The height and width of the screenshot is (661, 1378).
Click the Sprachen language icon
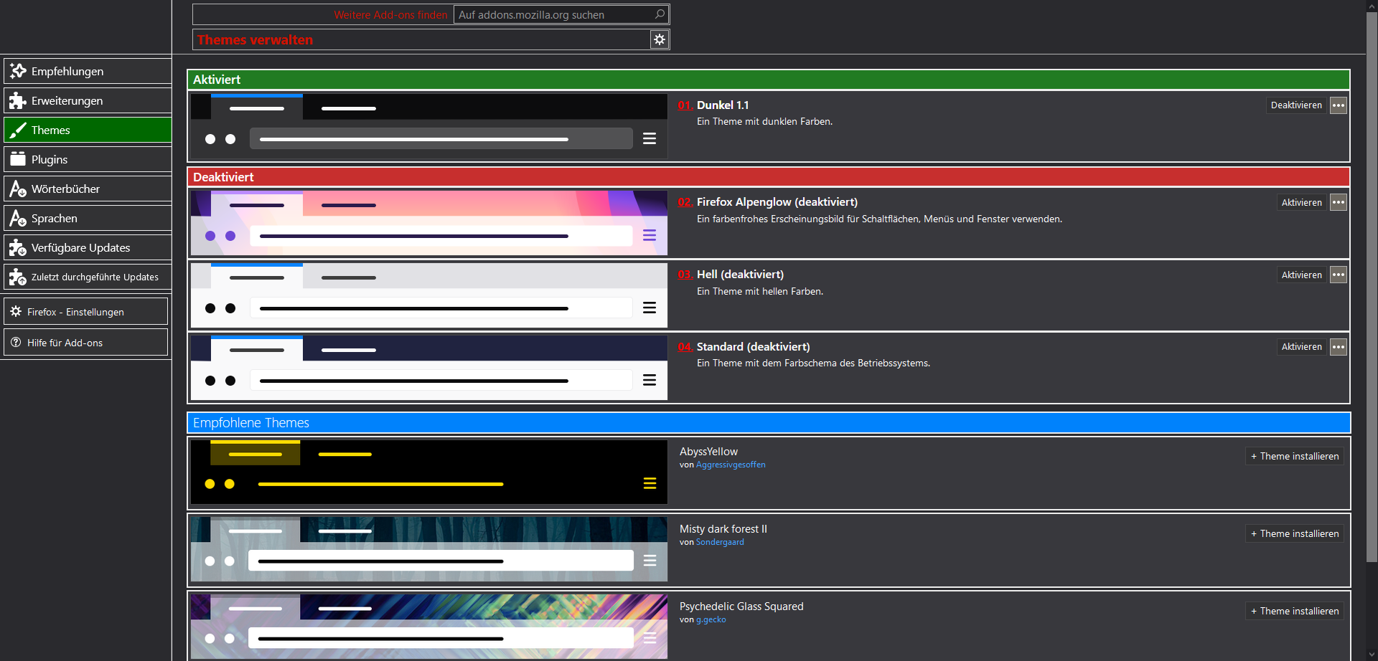click(x=18, y=218)
